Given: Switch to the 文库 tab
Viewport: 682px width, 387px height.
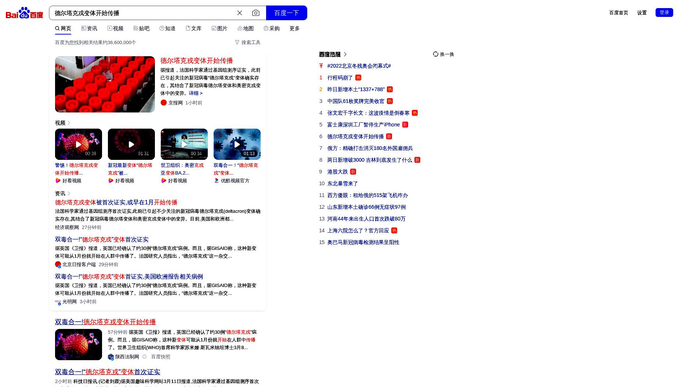Looking at the screenshot, I should coord(193,28).
